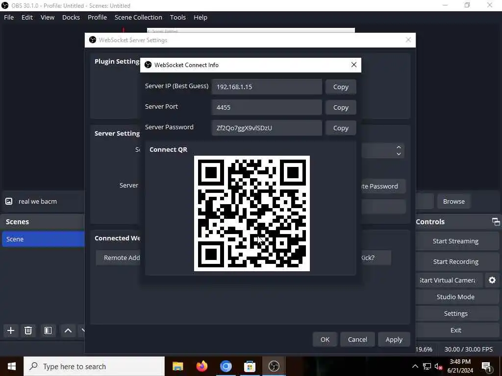The image size is (502, 376).
Task: Move the scene up with the arrow icon
Action: coord(68,330)
